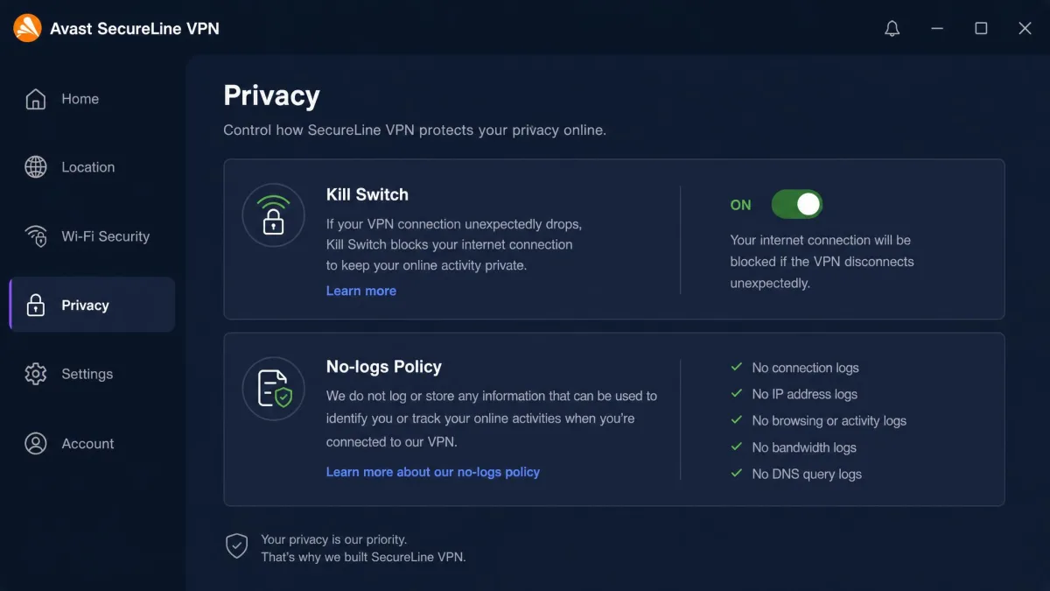This screenshot has height=591, width=1050.
Task: Click the We do not log description
Action: tap(492, 419)
